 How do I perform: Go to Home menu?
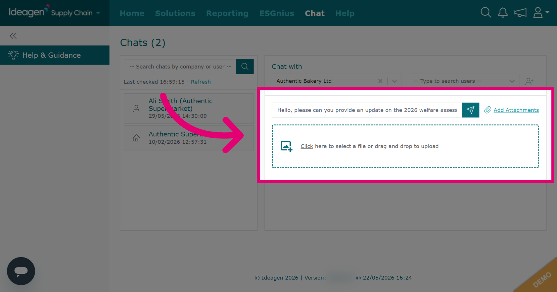132,13
